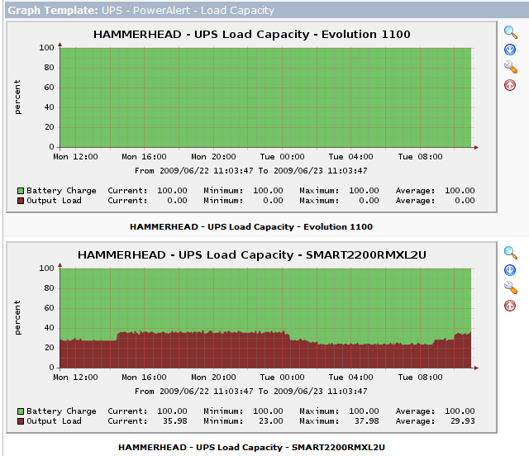
Task: Click dark red Output Load swatch in SMART2200RMXL2U legend
Action: pos(21,421)
